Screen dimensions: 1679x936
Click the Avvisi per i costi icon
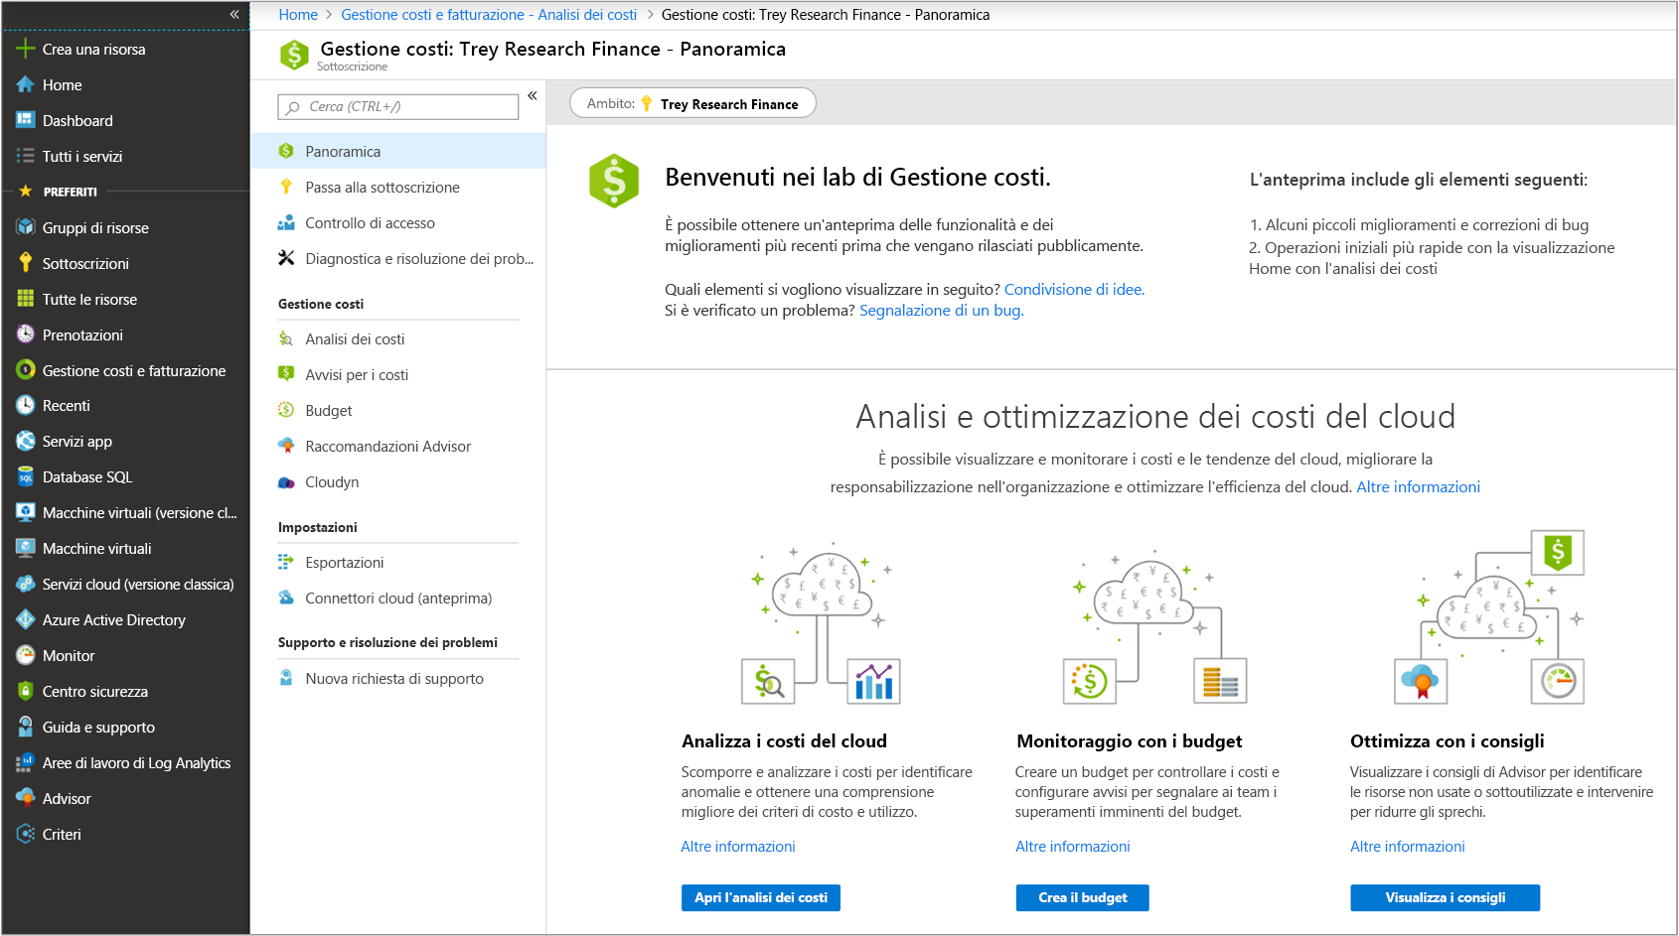point(286,374)
